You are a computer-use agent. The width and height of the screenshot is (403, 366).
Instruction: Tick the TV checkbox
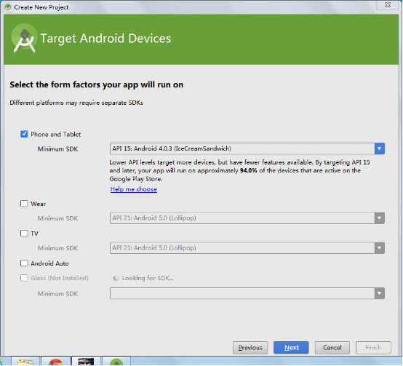click(24, 233)
